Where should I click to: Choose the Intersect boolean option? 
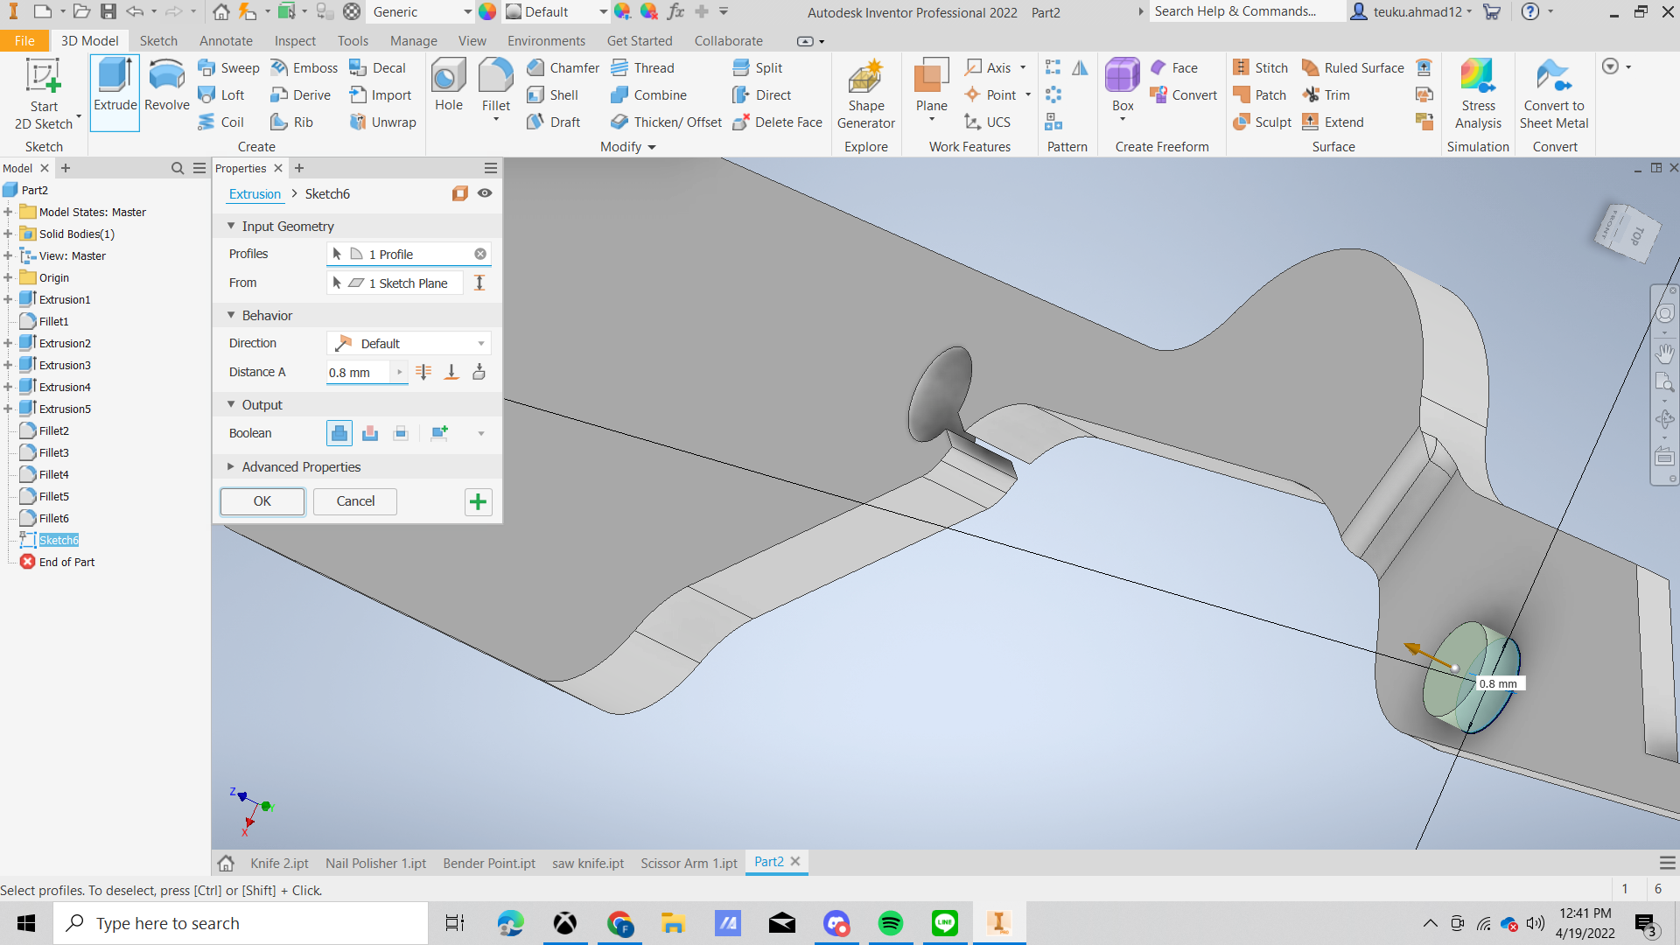401,433
